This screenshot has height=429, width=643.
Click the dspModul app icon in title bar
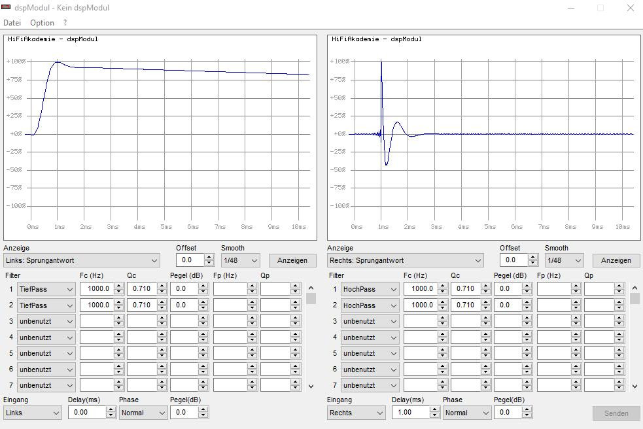(6, 8)
